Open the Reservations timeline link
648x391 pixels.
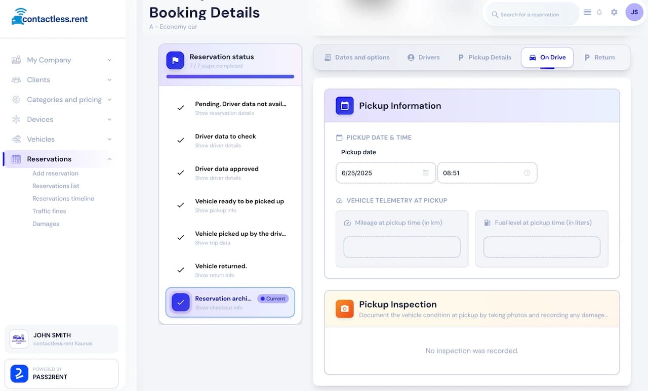[63, 199]
